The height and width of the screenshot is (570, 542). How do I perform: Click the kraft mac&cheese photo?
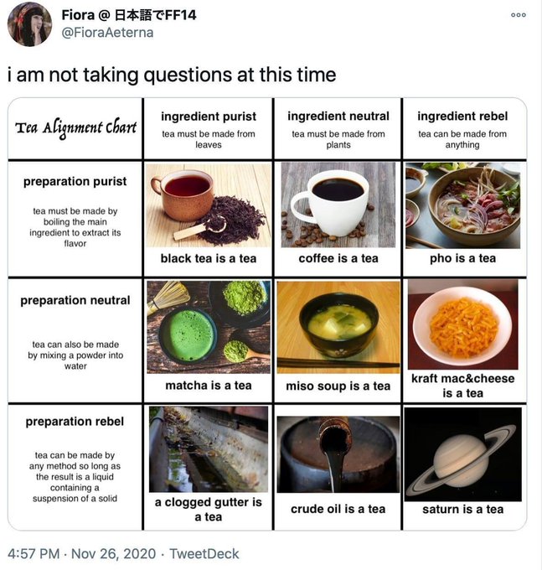pyautogui.click(x=462, y=324)
